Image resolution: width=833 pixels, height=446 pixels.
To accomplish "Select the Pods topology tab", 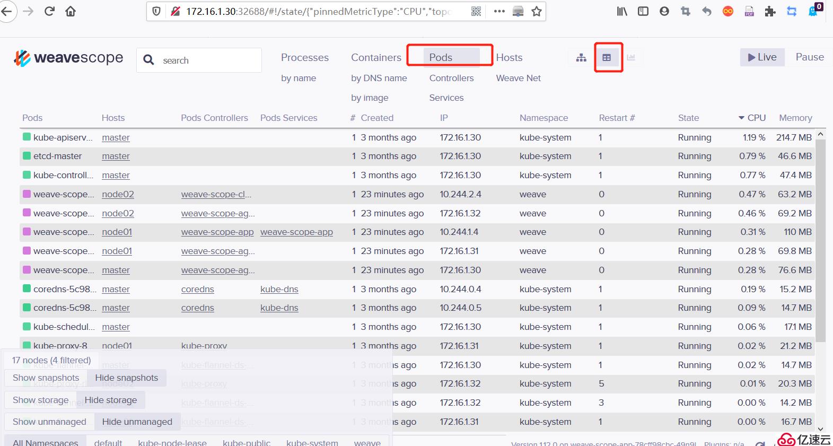I will [x=441, y=57].
